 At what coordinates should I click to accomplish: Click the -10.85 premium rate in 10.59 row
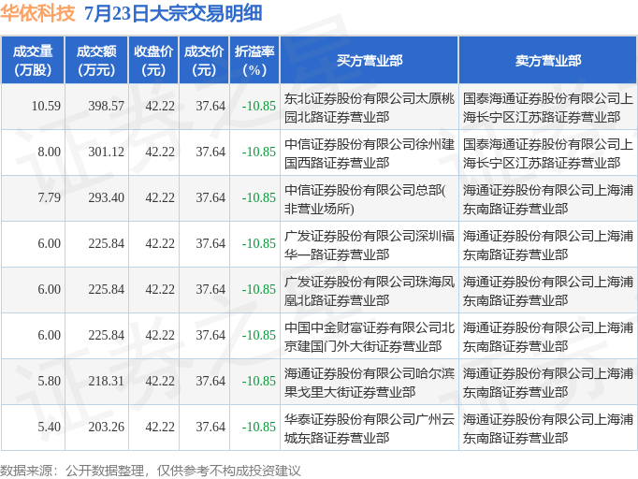click(259, 107)
